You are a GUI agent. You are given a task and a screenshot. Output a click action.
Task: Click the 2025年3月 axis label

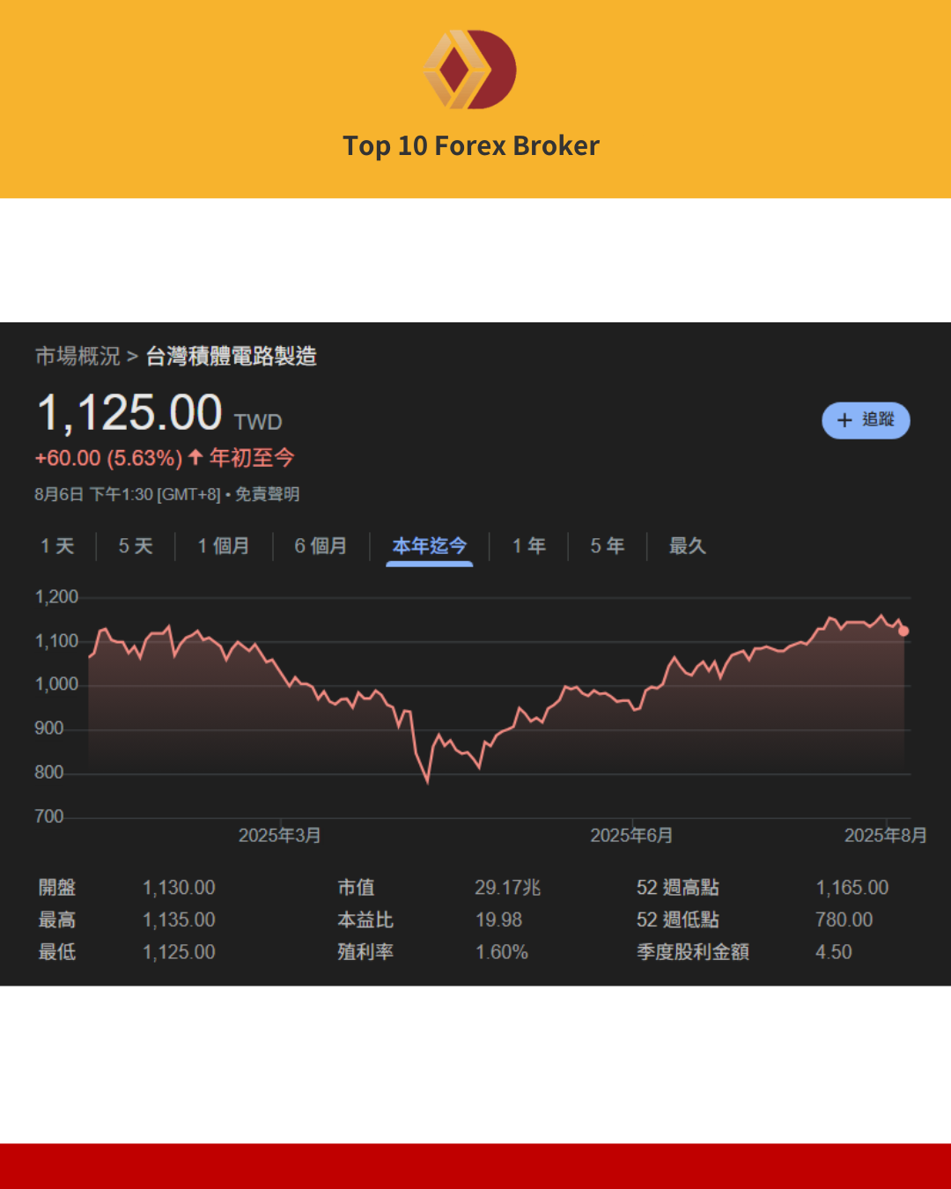280,835
